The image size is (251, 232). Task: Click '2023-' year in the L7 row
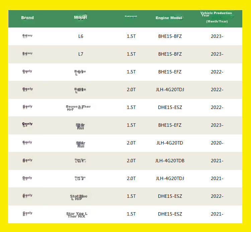(217, 54)
